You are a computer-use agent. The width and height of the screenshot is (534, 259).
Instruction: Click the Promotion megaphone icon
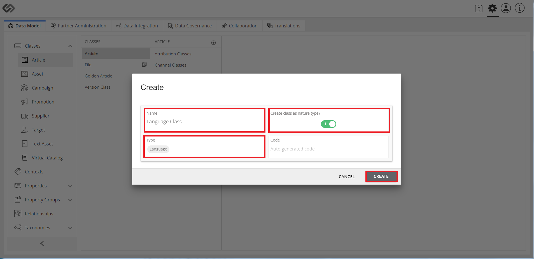pyautogui.click(x=25, y=102)
